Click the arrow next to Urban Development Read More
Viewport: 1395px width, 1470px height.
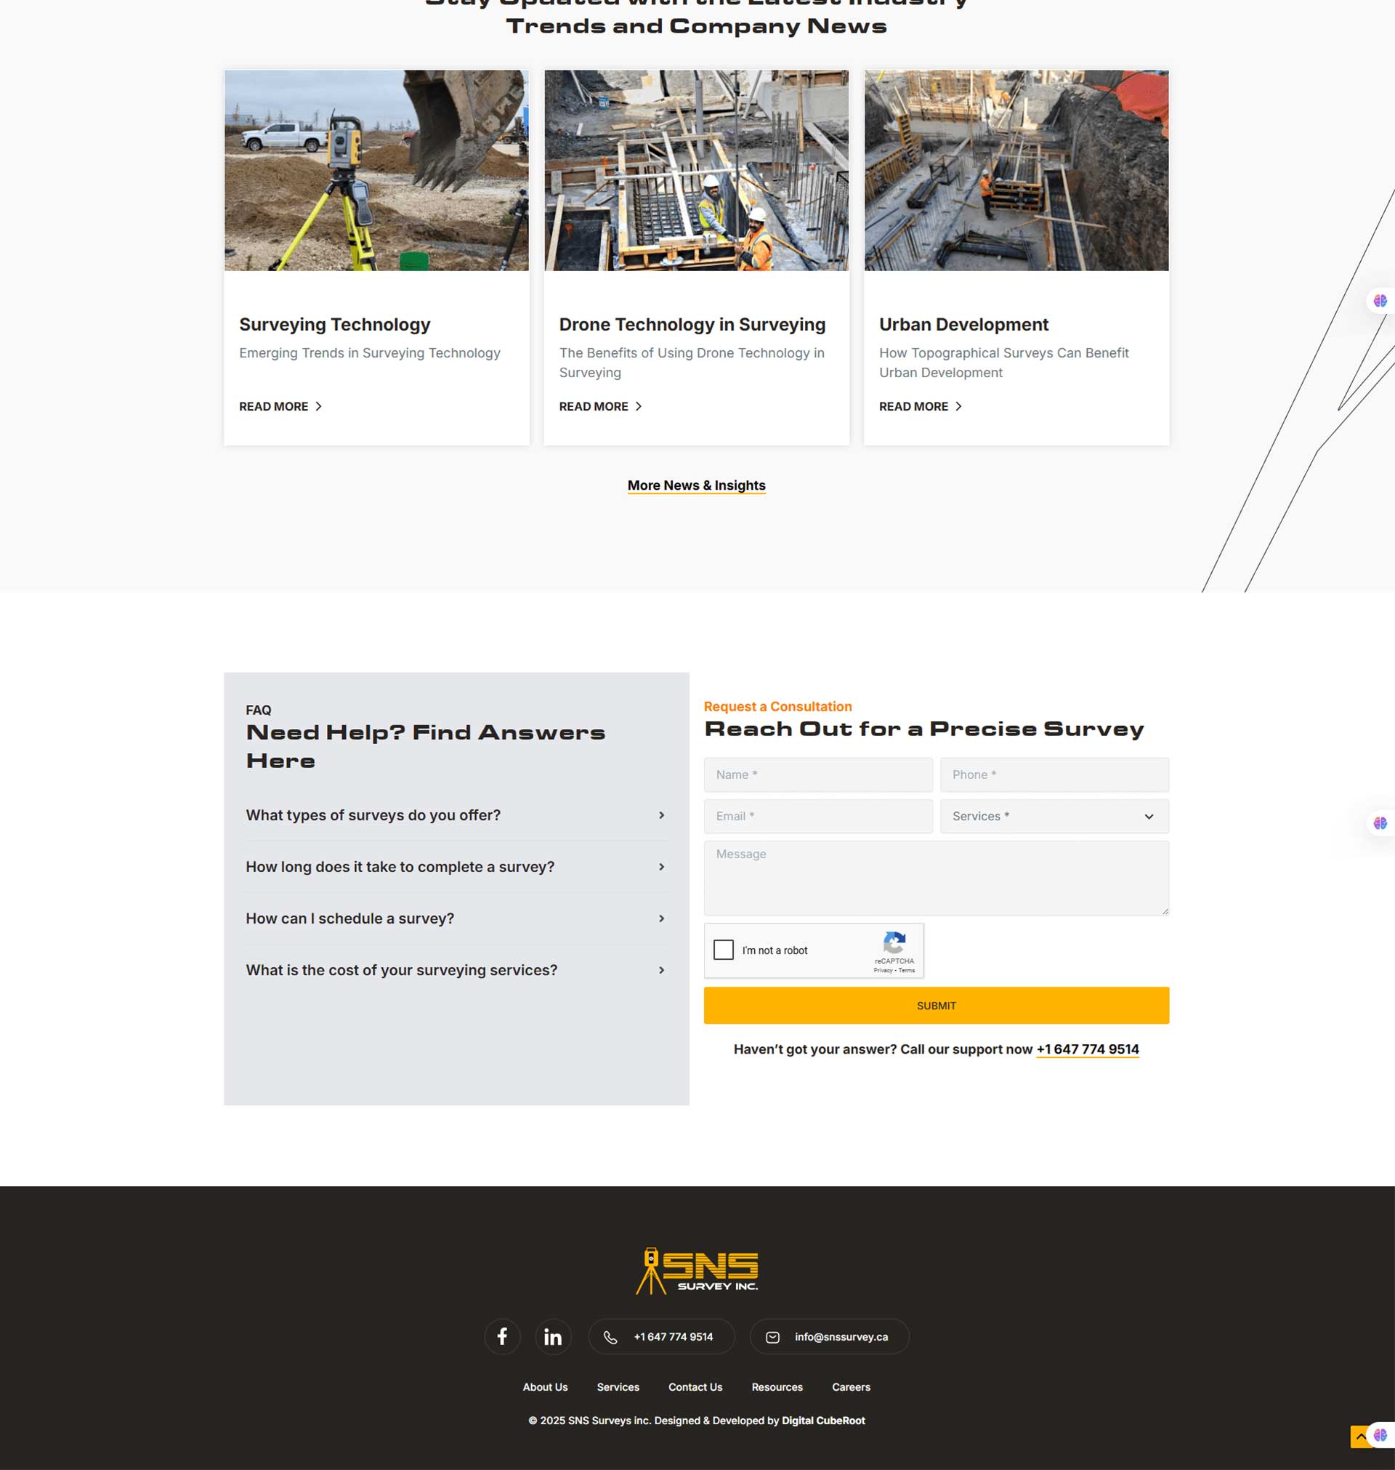coord(958,406)
